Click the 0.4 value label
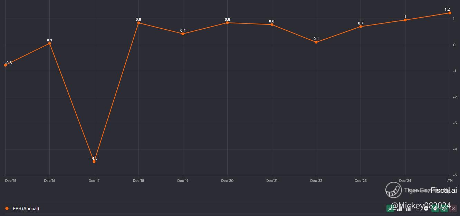The width and height of the screenshot is (460, 216). [183, 30]
